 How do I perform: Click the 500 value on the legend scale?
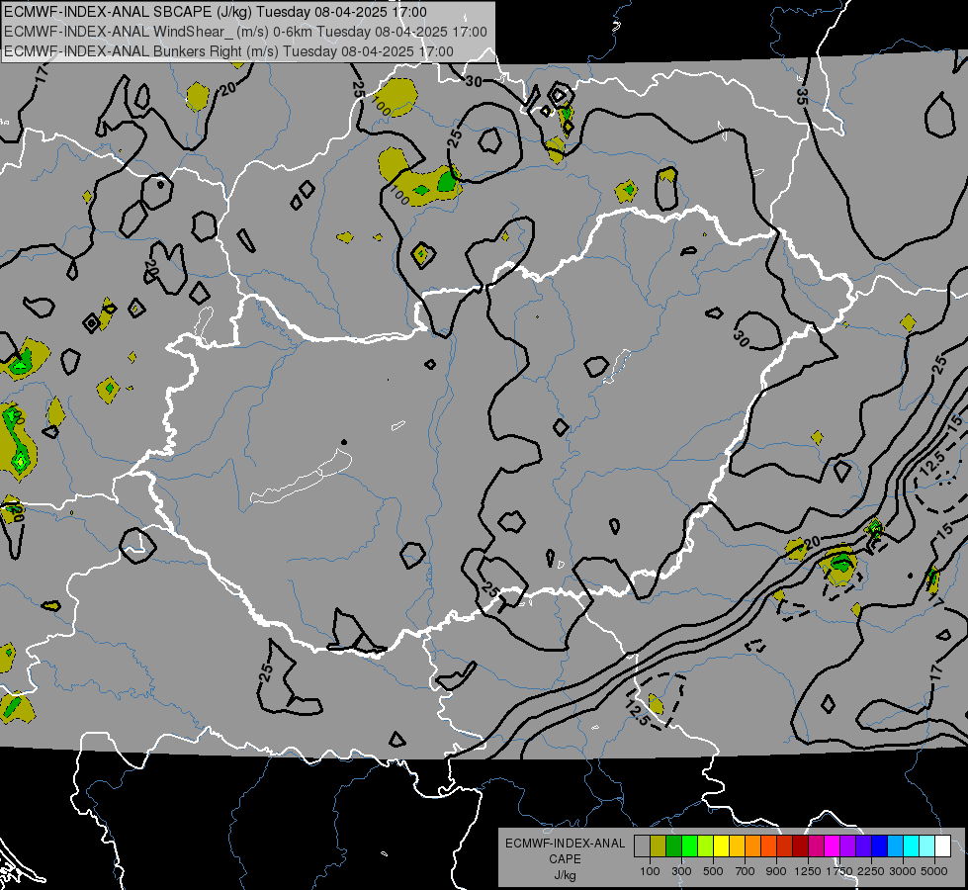click(x=713, y=871)
